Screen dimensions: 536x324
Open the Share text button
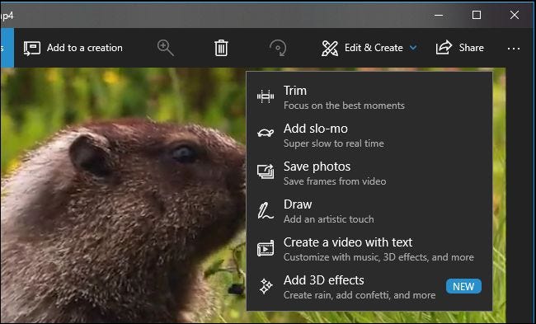[472, 48]
